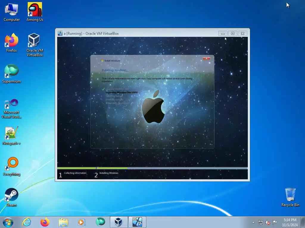305x228 pixels.
Task: Show hidden tray icons arrow
Action: [253, 222]
